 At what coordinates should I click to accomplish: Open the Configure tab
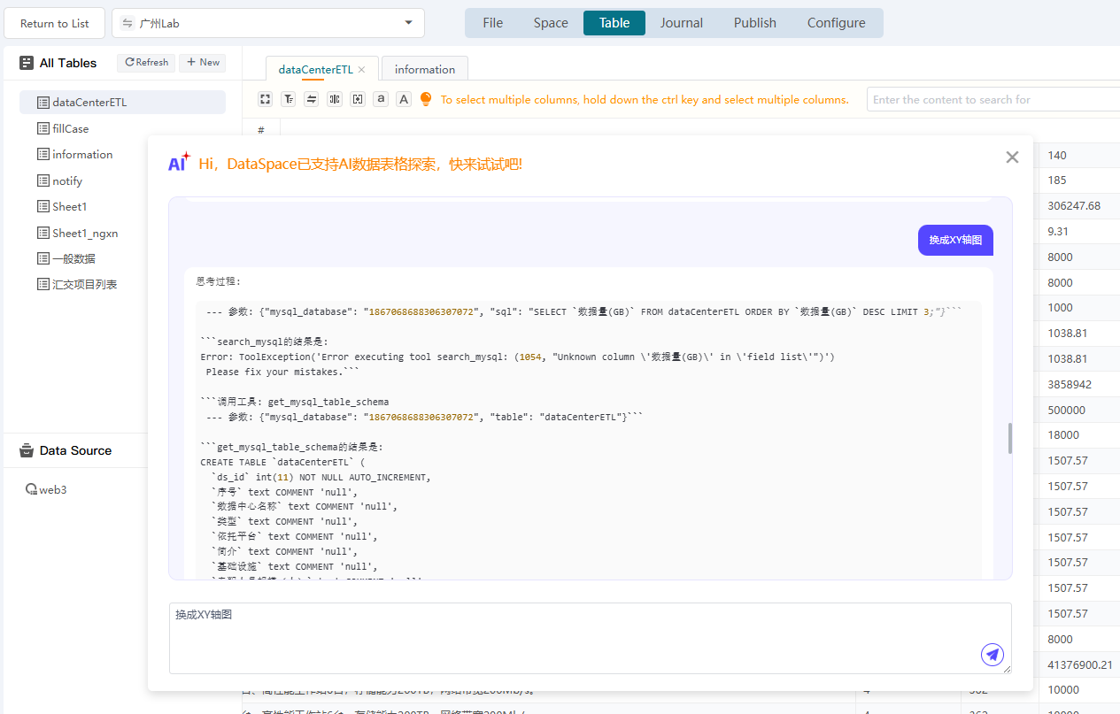[837, 23]
